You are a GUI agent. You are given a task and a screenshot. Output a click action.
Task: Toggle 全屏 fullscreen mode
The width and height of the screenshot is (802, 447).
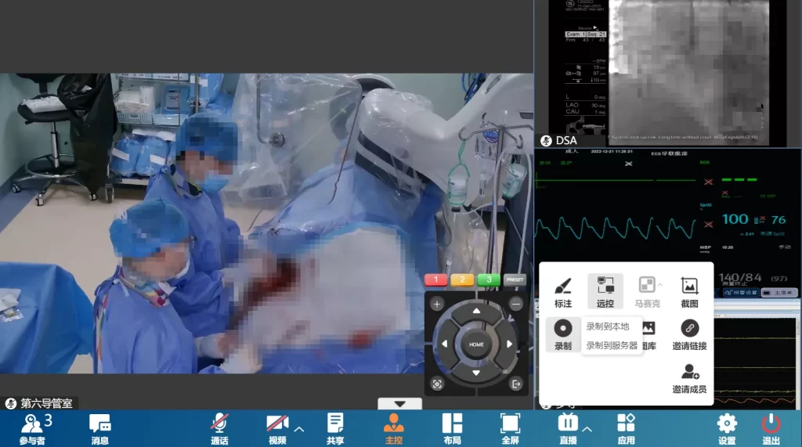pos(510,429)
